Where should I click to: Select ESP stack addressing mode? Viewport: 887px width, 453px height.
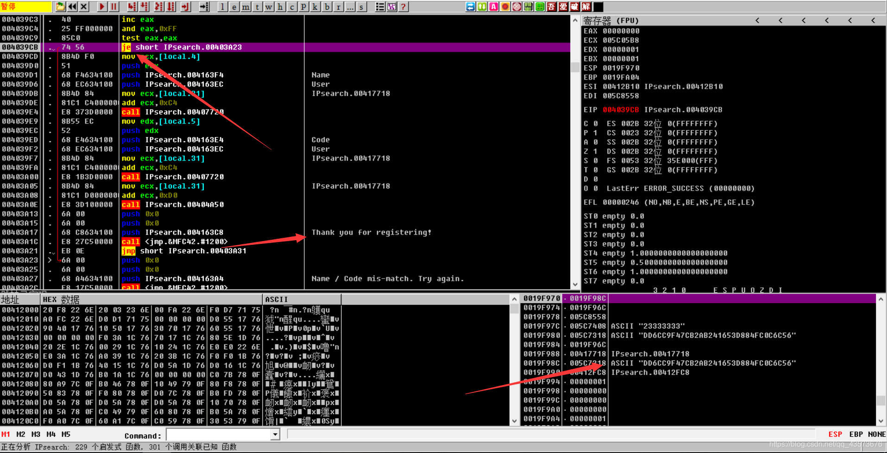[x=835, y=434]
